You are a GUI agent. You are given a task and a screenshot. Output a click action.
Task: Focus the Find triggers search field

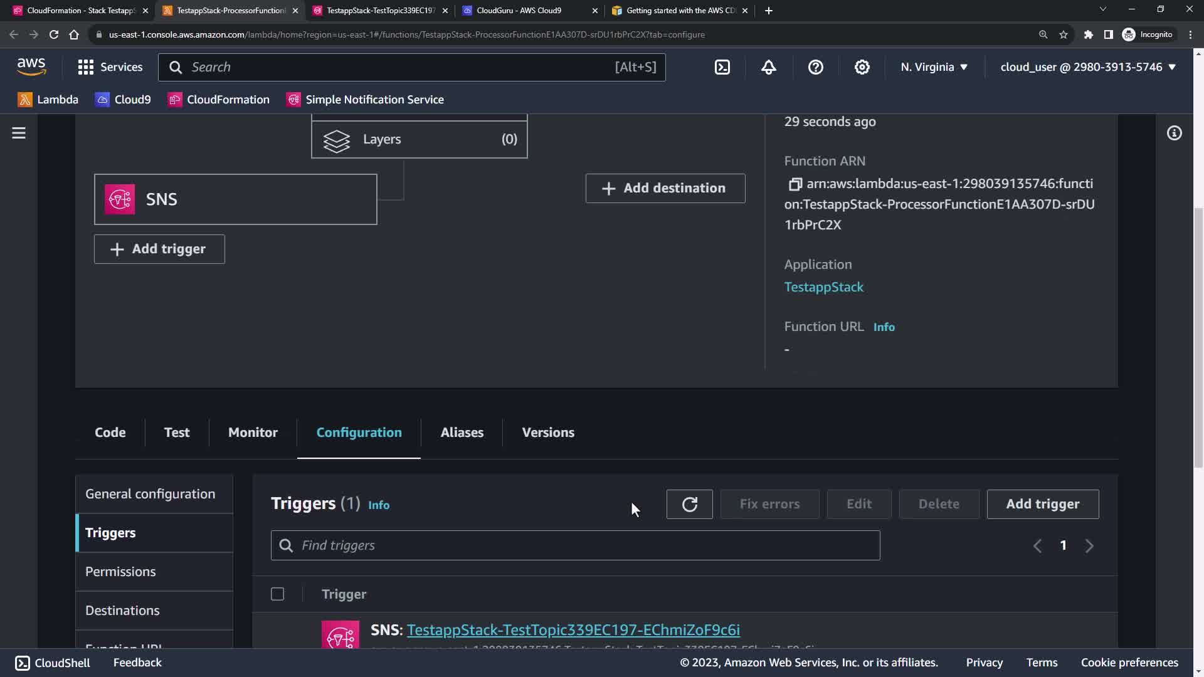[x=575, y=545]
